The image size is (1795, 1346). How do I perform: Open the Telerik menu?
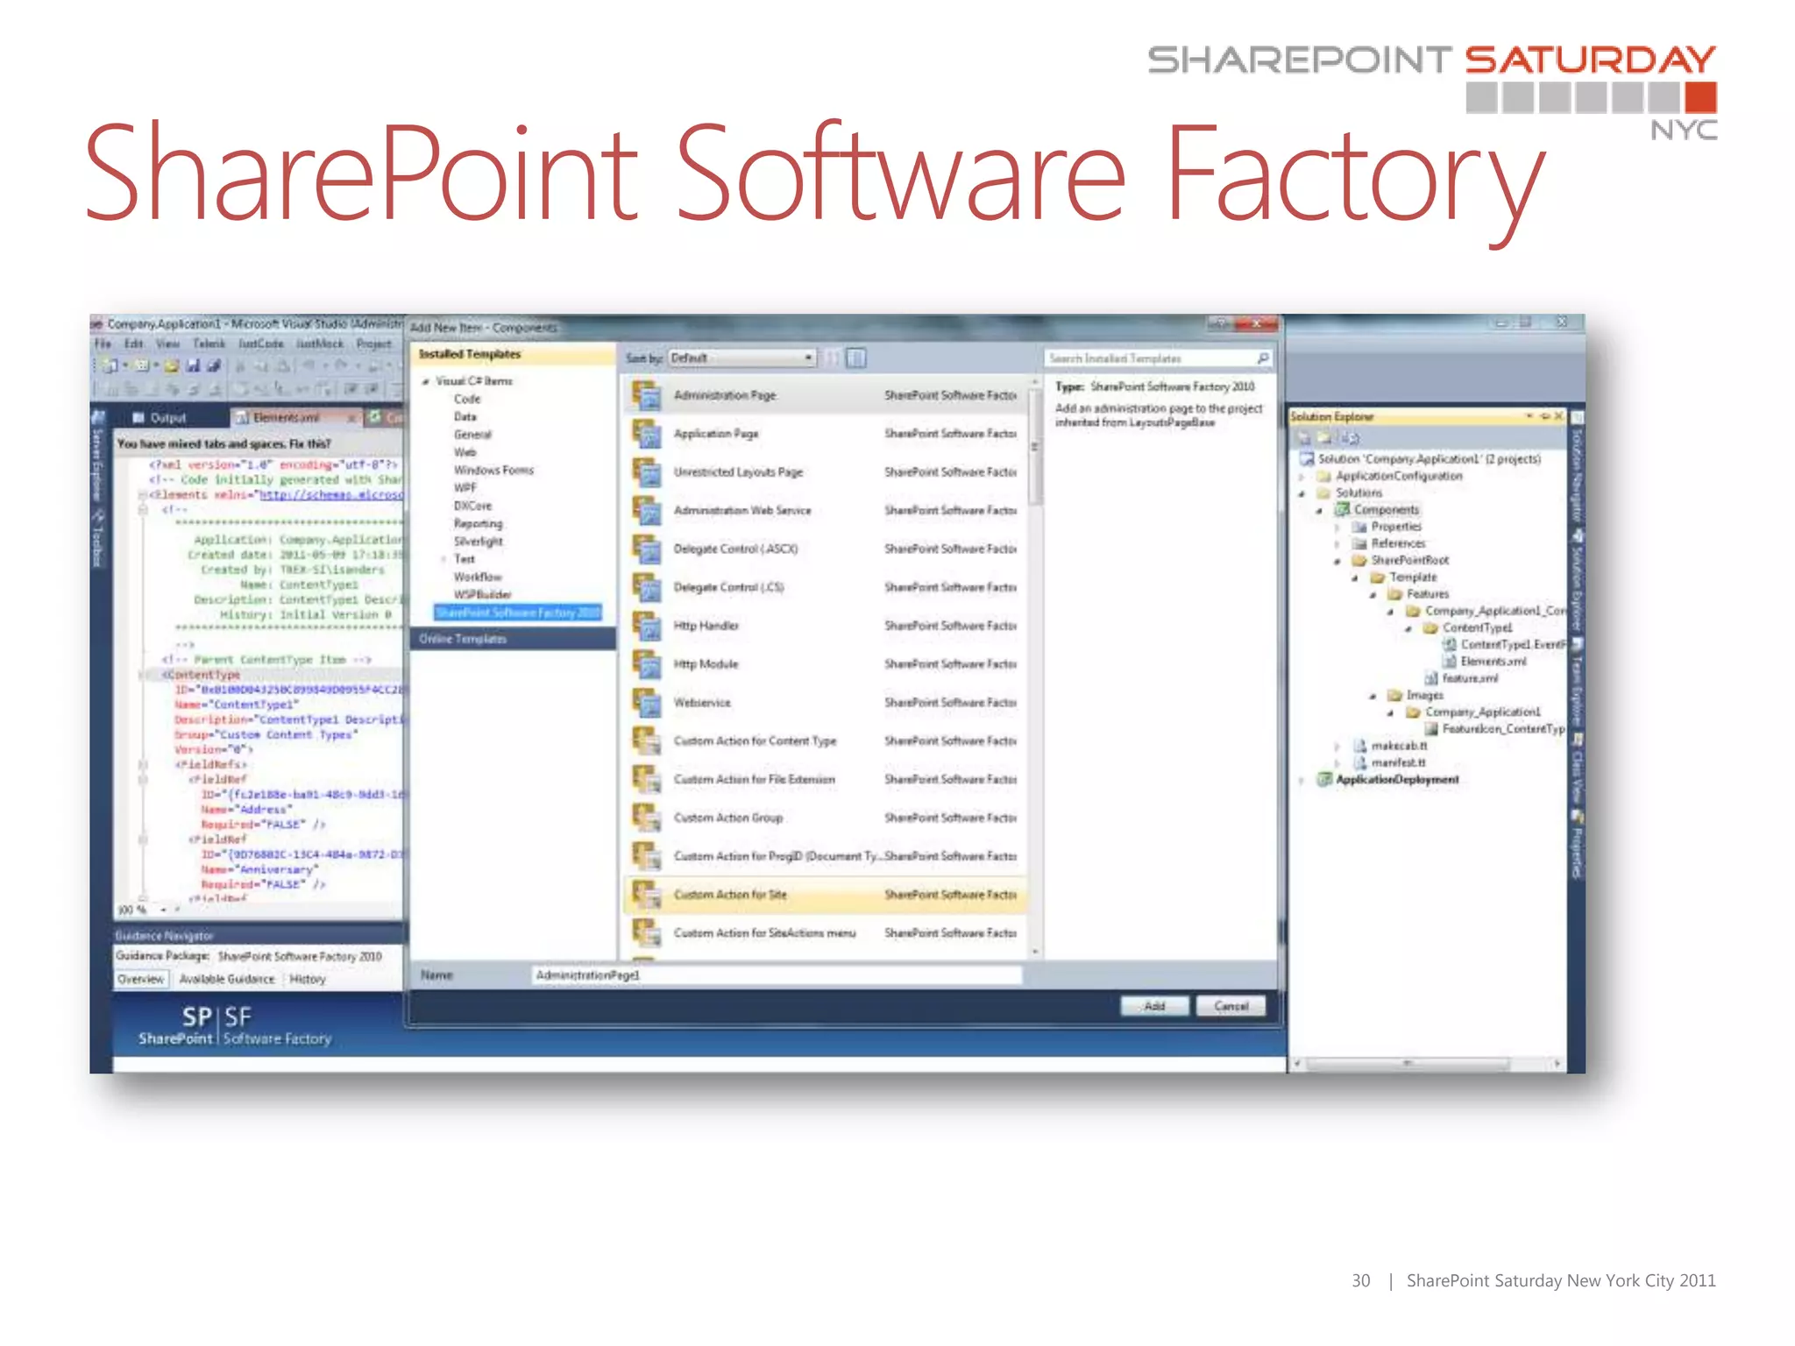(209, 344)
